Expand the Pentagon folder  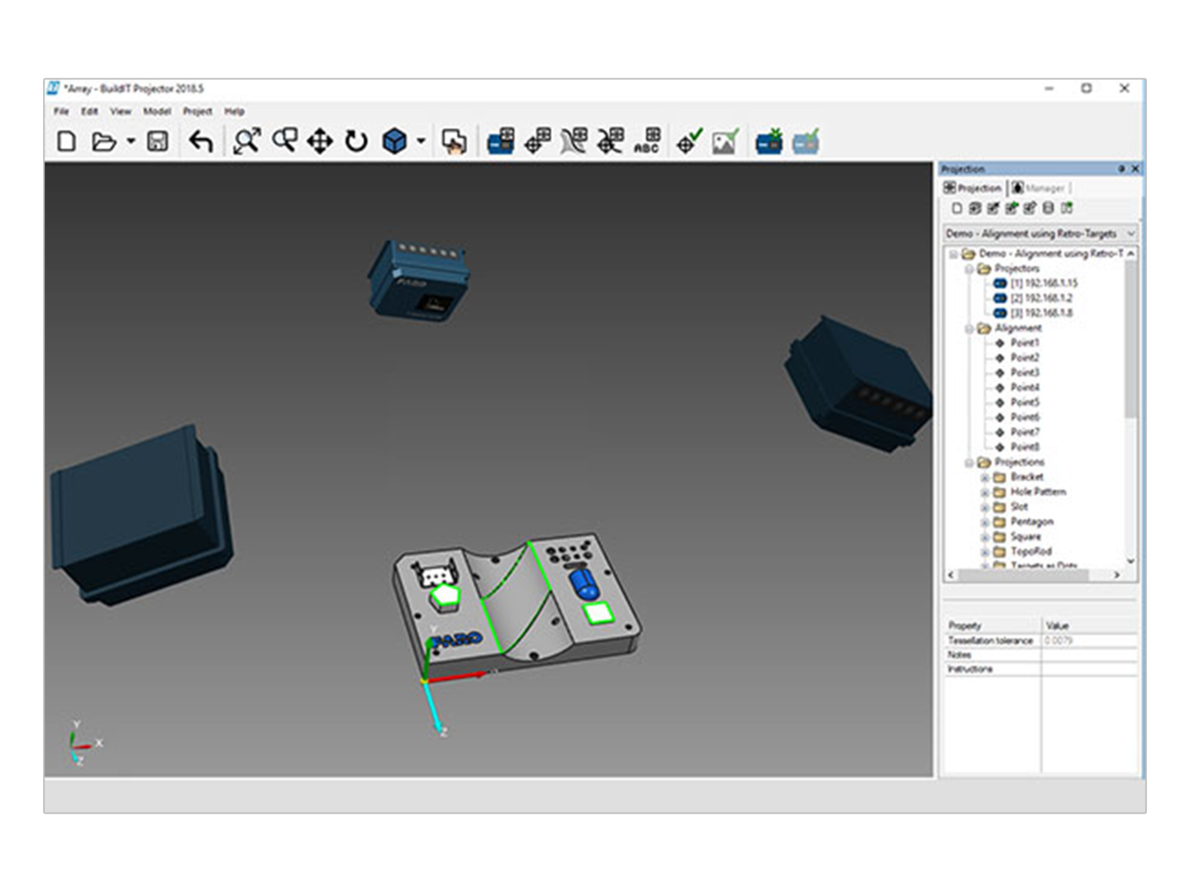tap(984, 522)
